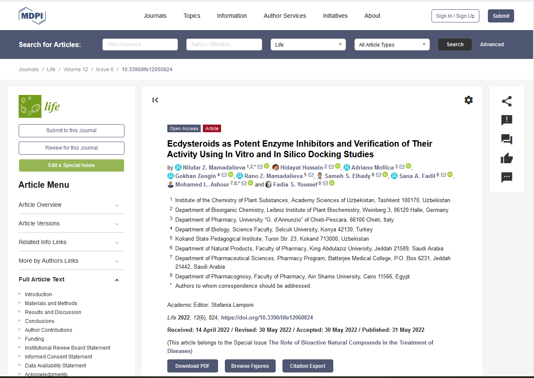The image size is (534, 378).
Task: Click Fadia S. Youssef's photo avatar
Action: click(268, 184)
